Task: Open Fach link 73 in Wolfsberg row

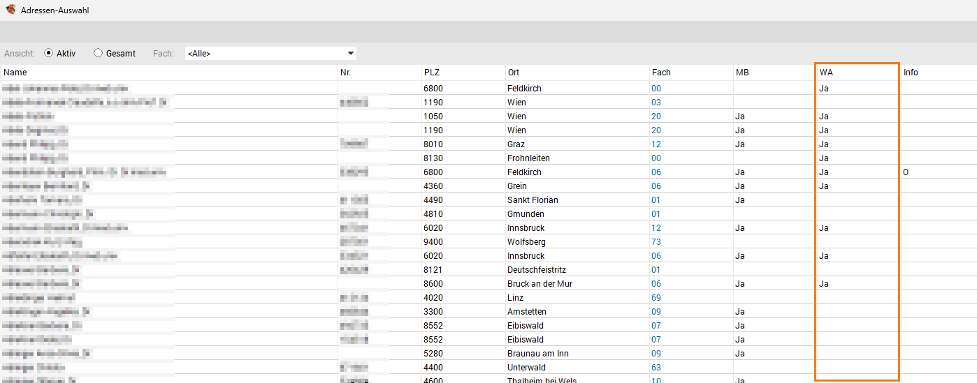Action: click(656, 242)
